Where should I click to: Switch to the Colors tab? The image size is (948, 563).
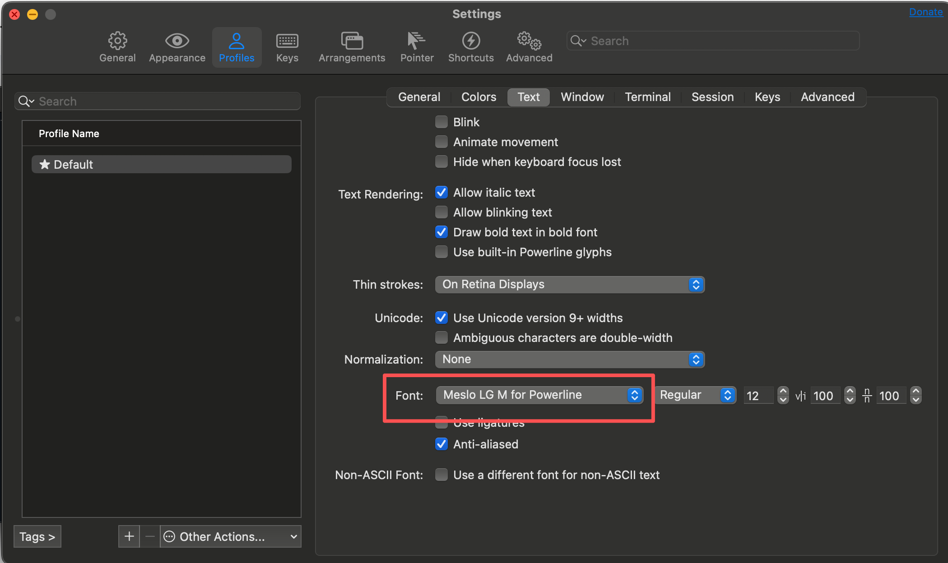coord(479,97)
